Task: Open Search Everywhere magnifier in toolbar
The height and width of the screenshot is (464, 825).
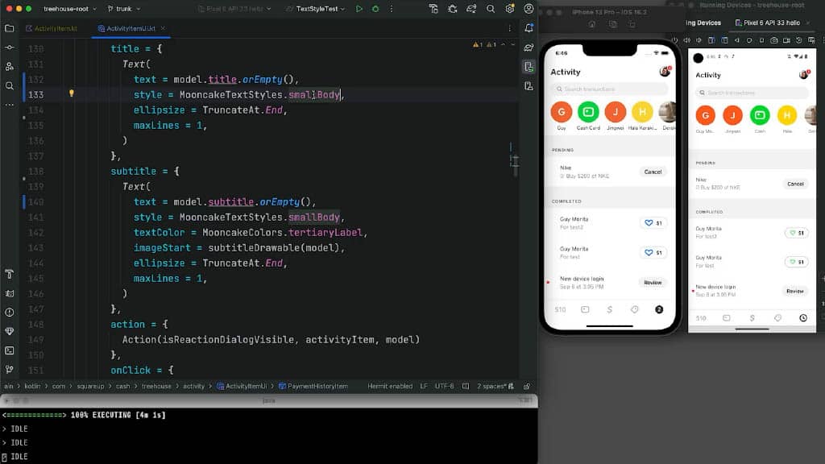Action: pyautogui.click(x=491, y=9)
